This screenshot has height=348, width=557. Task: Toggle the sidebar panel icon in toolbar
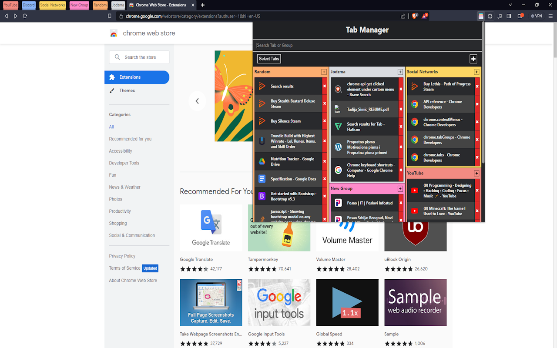(x=508, y=16)
